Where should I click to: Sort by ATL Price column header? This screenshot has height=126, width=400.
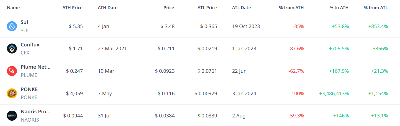point(207,8)
